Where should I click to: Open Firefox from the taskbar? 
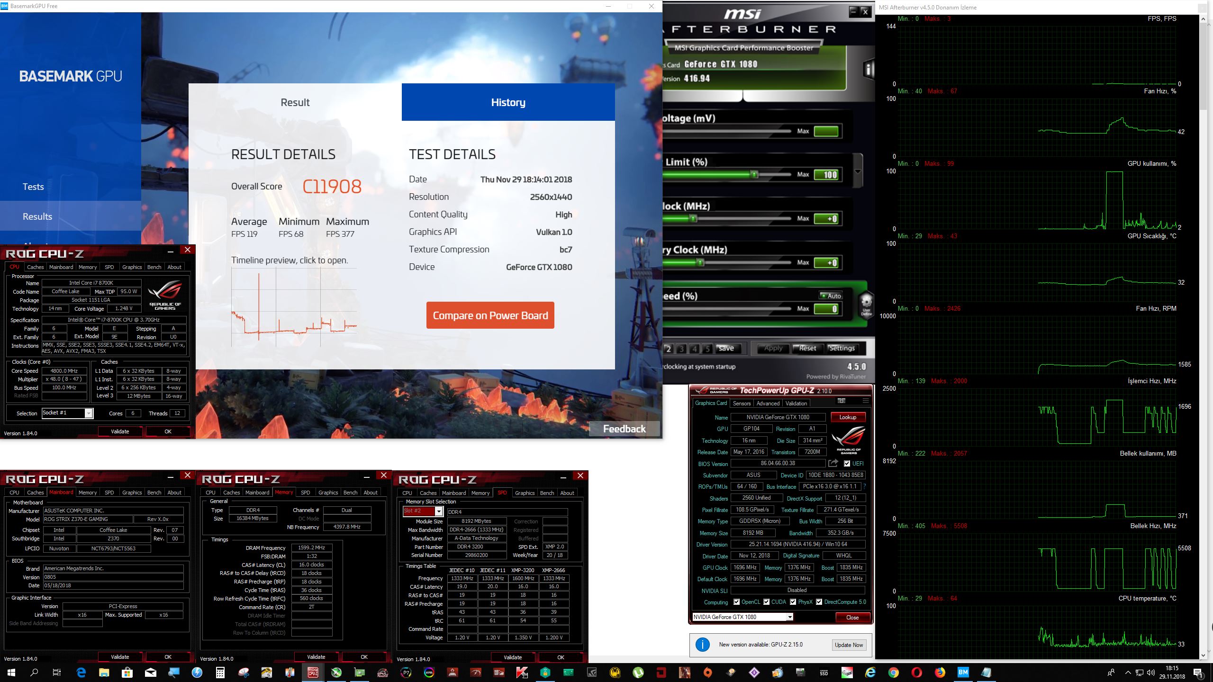tap(940, 672)
